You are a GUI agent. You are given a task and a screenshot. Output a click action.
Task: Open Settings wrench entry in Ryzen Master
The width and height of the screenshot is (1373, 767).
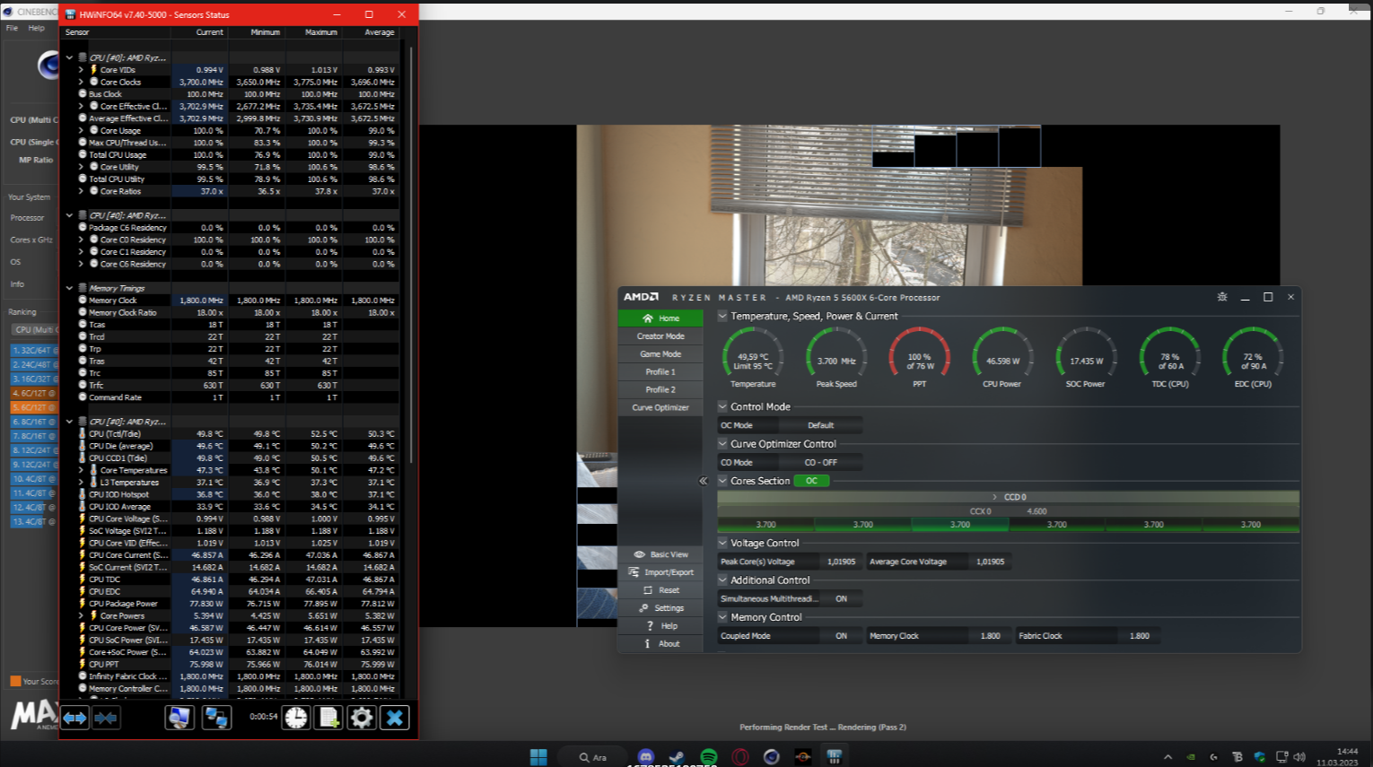660,608
